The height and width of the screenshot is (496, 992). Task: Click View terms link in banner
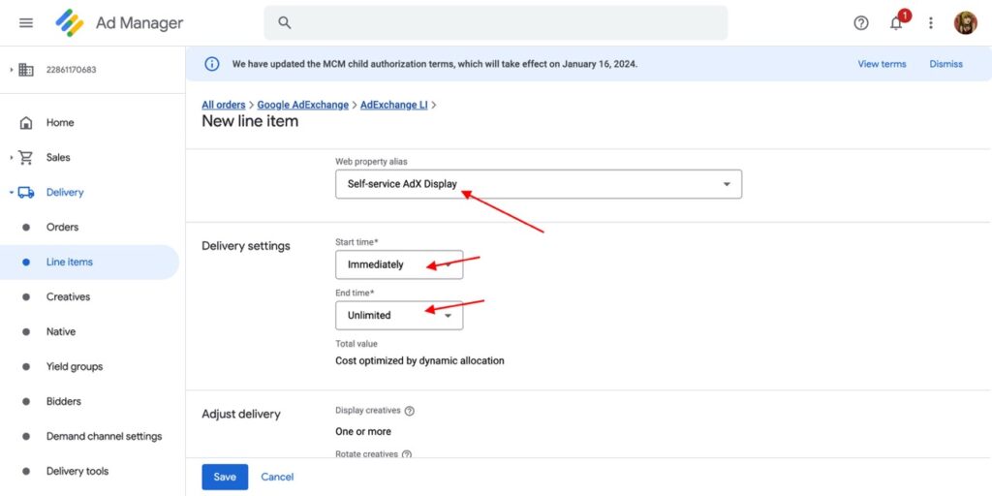[882, 64]
